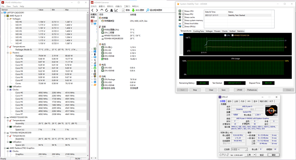Enable Stress CPU checkbox
296x160 pixels.
coord(183,11)
